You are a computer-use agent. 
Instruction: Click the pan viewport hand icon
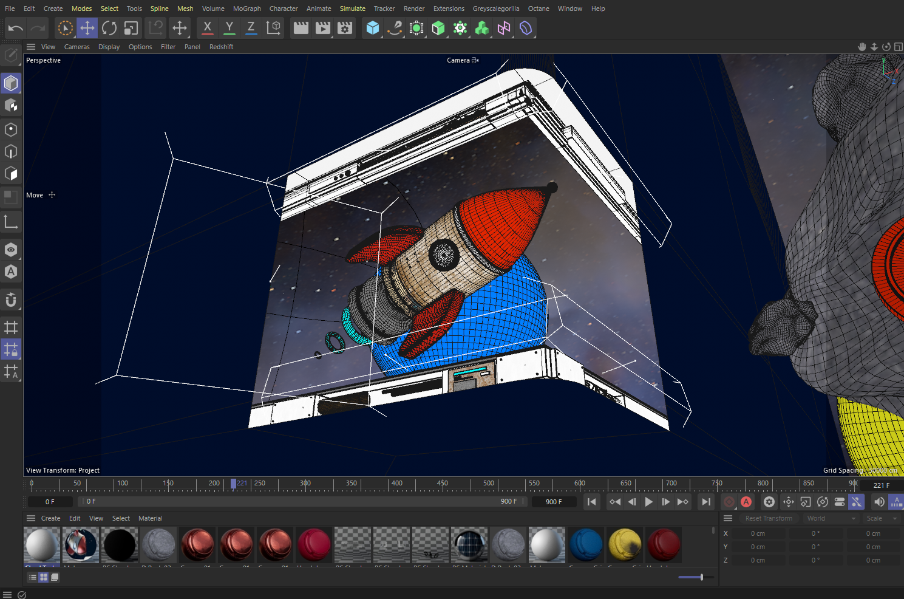point(862,47)
